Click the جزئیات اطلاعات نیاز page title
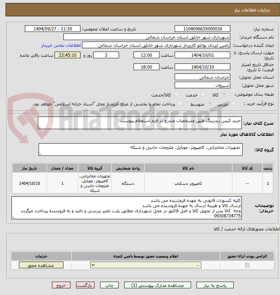 [252, 10]
